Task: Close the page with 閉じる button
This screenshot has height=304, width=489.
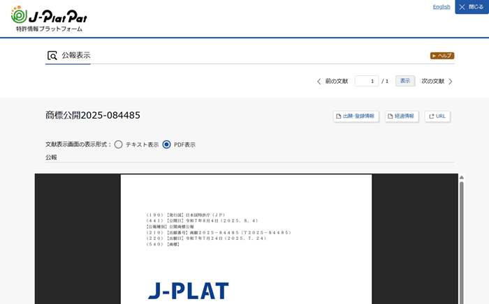Action: (472, 7)
